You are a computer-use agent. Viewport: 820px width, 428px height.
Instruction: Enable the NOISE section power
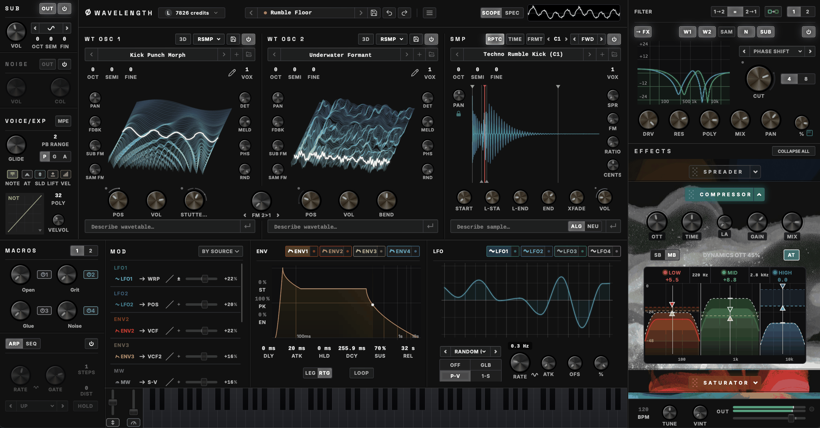click(64, 64)
